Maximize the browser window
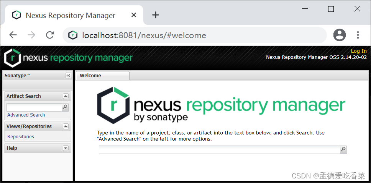The width and height of the screenshot is (371, 183). point(331,9)
